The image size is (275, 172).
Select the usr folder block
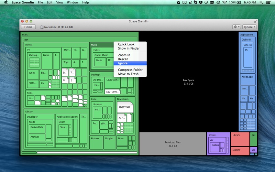tap(254, 150)
